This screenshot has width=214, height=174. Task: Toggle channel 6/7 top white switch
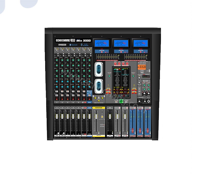[x=85, y=54]
